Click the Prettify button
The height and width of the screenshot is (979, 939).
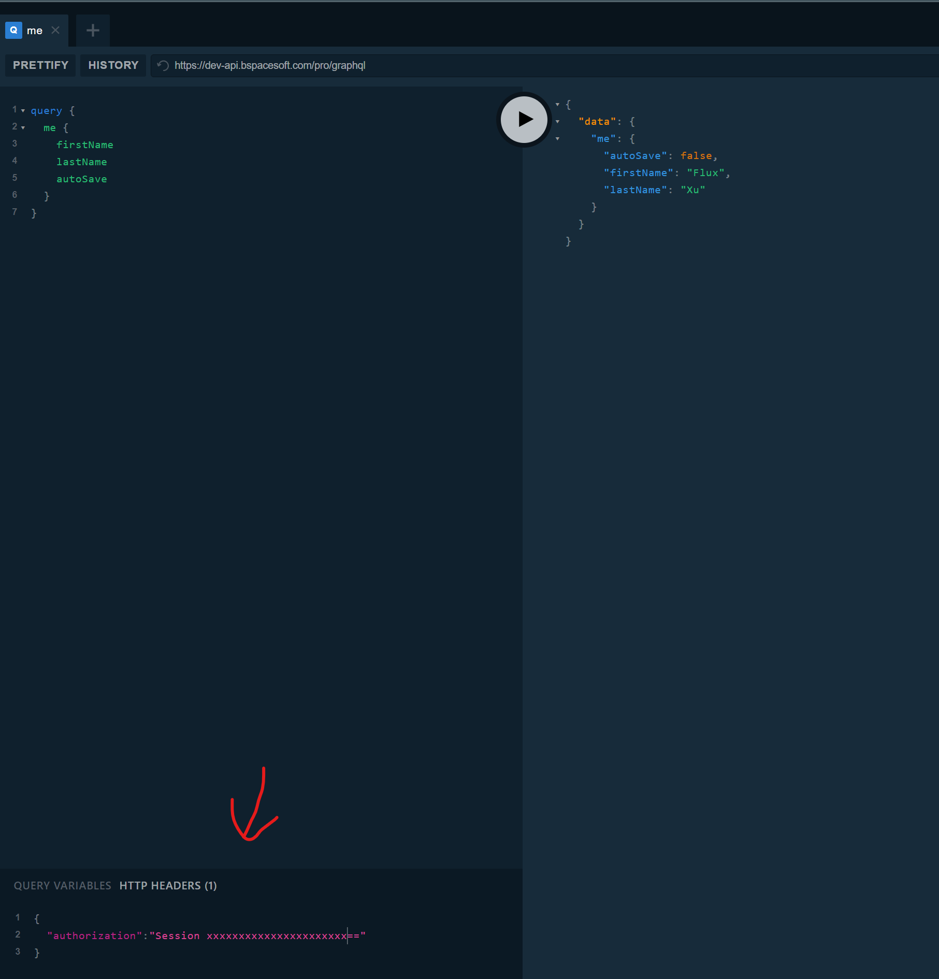[40, 65]
